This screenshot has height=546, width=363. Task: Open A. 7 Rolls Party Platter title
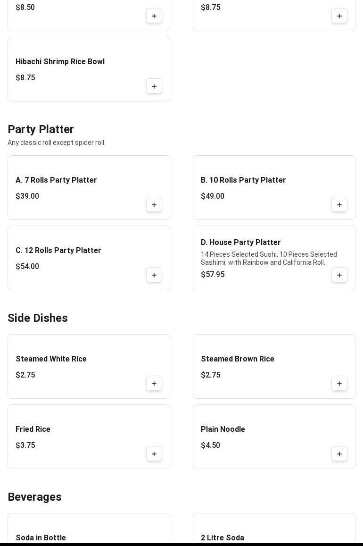coord(56,180)
